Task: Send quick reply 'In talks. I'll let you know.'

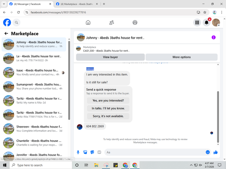Action: pyautogui.click(x=108, y=108)
